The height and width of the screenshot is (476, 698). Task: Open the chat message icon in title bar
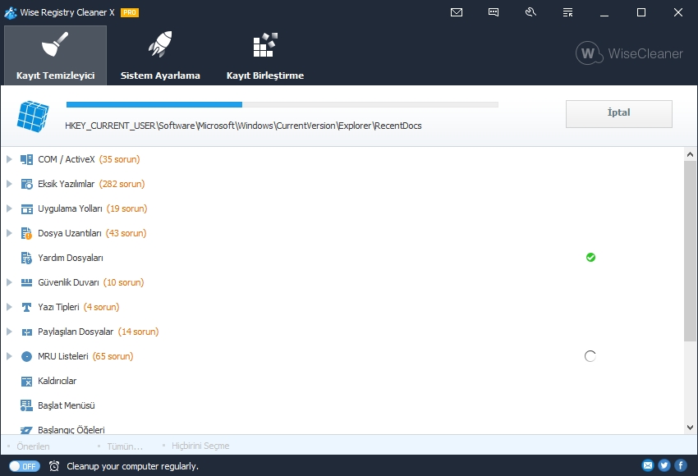494,12
